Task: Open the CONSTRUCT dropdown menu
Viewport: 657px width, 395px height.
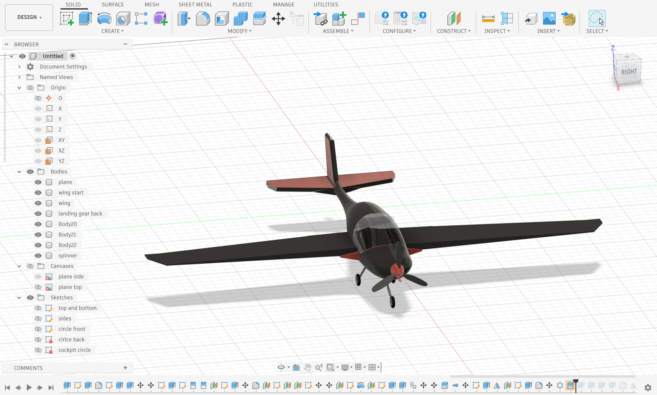Action: tap(454, 31)
